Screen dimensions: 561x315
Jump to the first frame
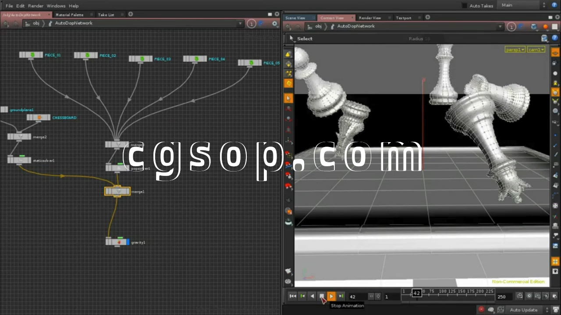(293, 296)
